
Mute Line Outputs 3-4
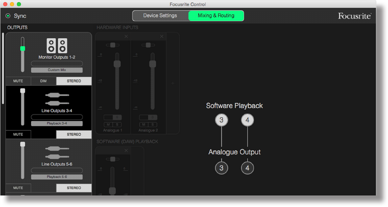coord(18,134)
